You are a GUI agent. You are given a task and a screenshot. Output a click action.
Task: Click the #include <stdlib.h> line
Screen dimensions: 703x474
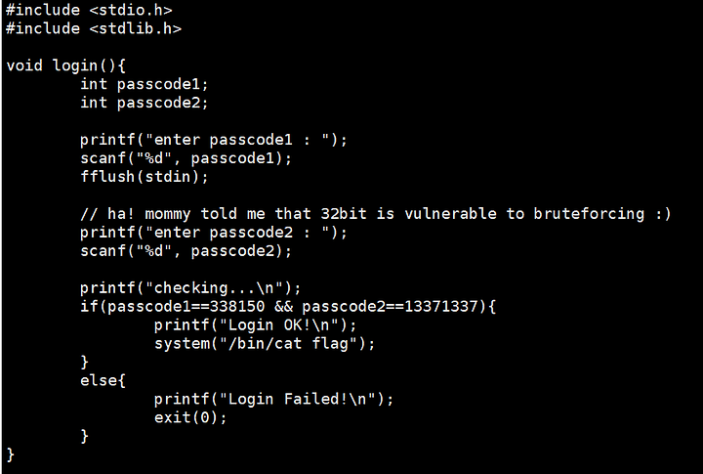coord(94,28)
